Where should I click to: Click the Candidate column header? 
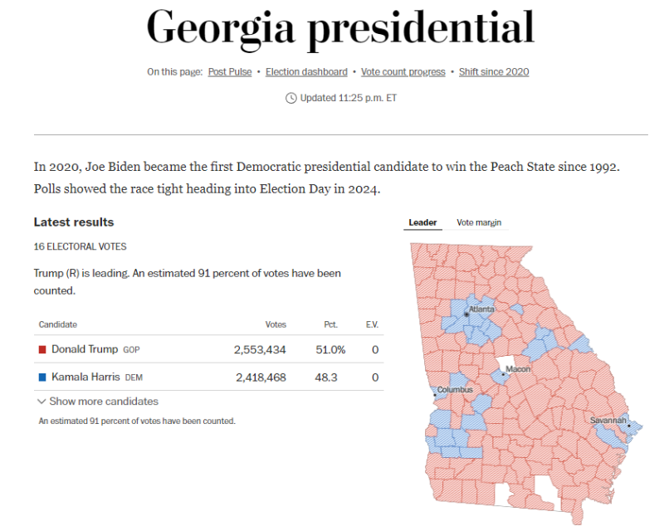coord(58,324)
